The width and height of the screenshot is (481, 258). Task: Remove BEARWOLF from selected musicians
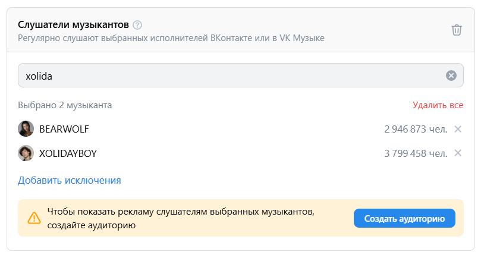click(458, 129)
